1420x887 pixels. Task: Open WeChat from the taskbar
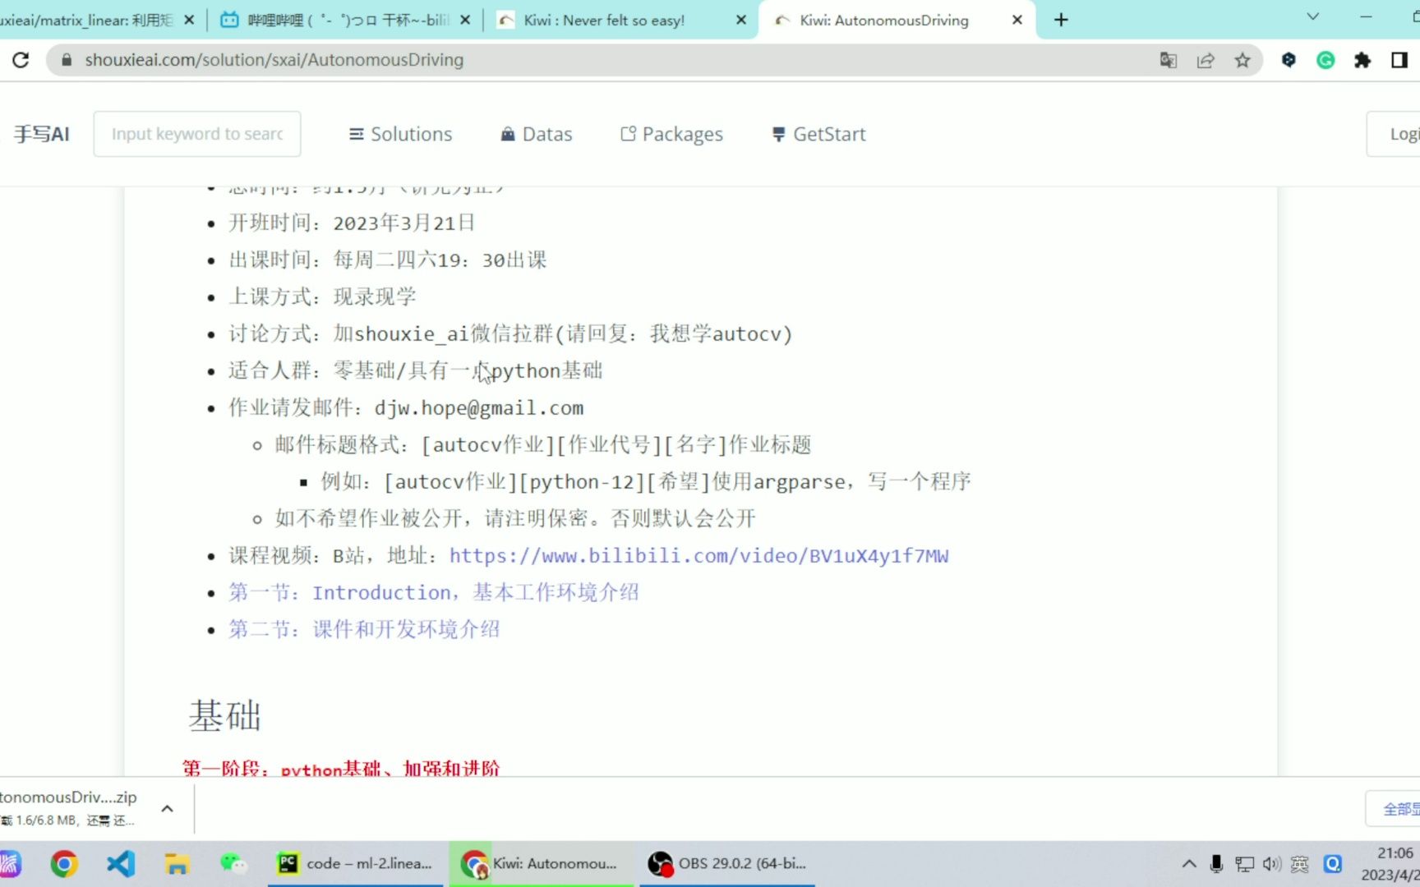coord(233,864)
